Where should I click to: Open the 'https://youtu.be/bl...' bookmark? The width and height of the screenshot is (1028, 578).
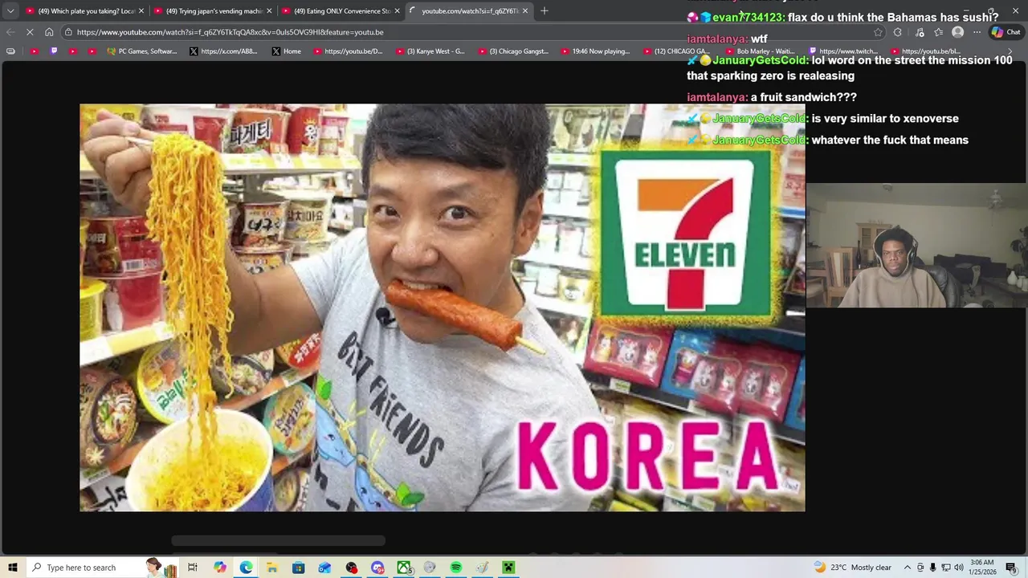[925, 51]
